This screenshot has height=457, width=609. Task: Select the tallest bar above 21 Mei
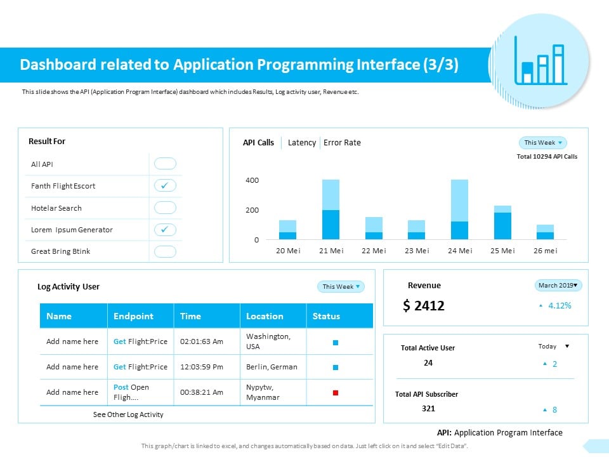pyautogui.click(x=331, y=209)
